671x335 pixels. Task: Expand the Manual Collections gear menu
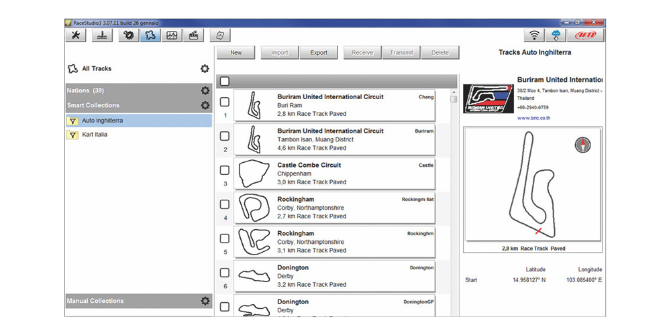point(205,301)
